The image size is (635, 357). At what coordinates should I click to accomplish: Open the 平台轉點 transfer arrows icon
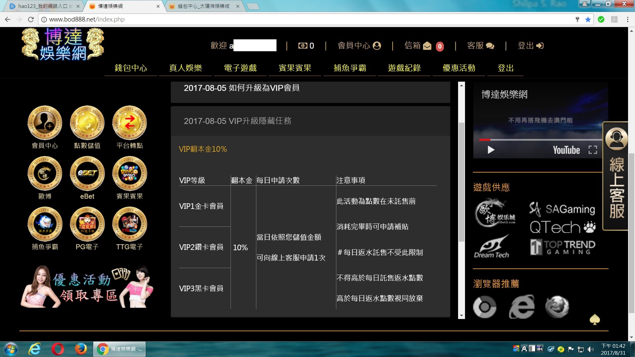pyautogui.click(x=129, y=123)
